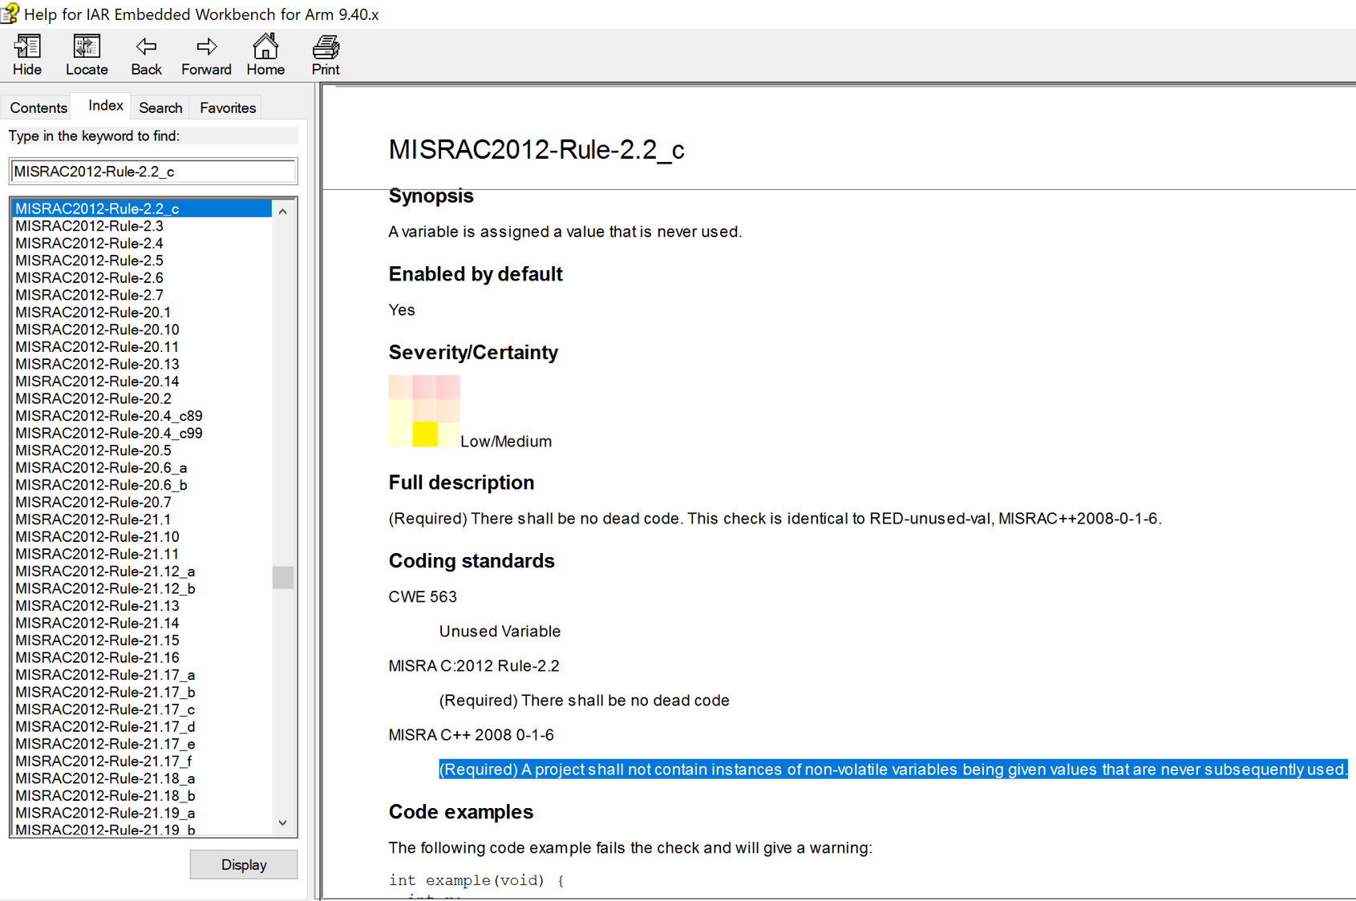Click the yellow square in the severity grid
Viewport: 1356px width, 901px height.
point(423,434)
